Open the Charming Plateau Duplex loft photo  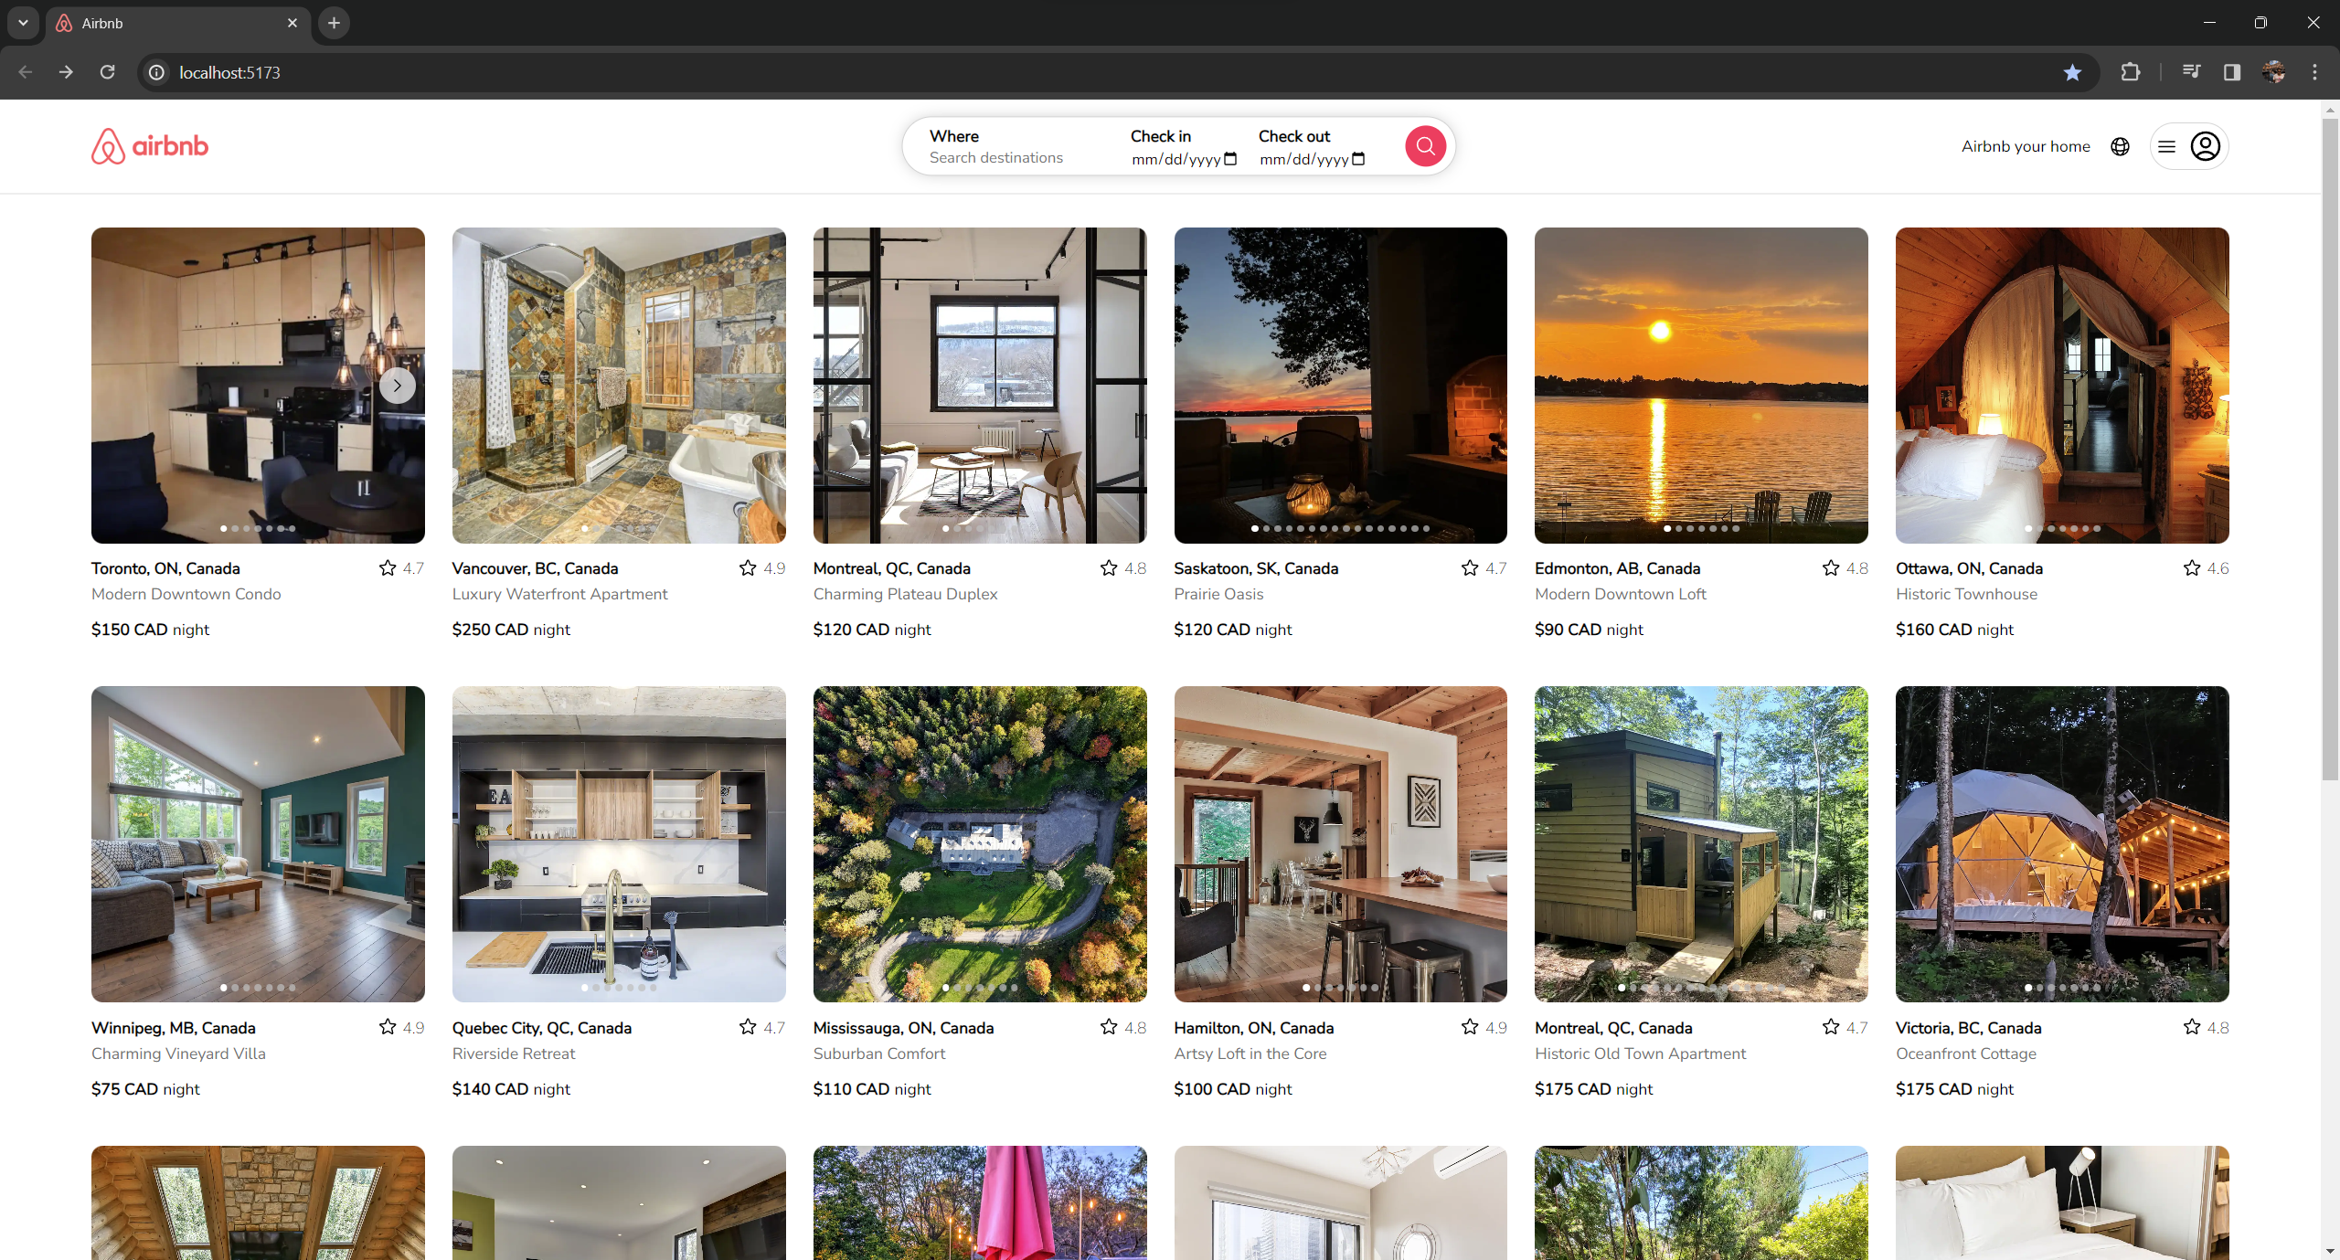[x=980, y=386]
